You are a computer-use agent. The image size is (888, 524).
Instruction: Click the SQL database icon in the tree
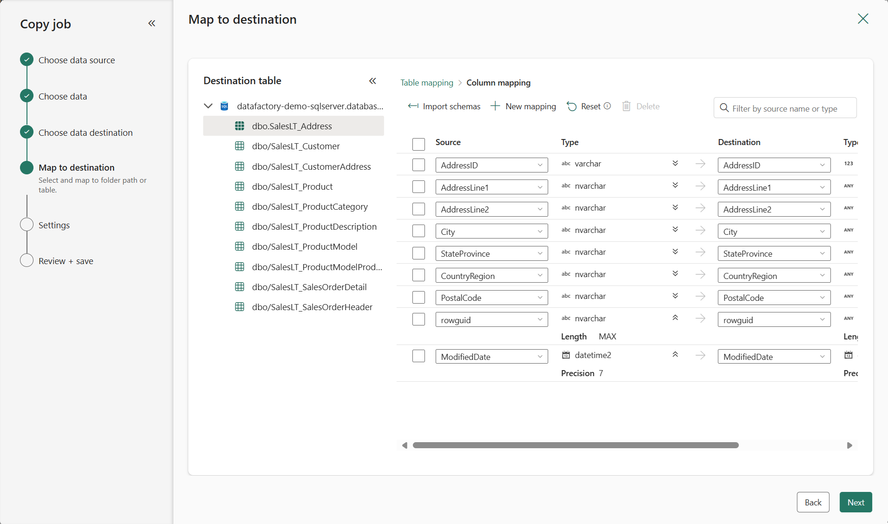[224, 106]
